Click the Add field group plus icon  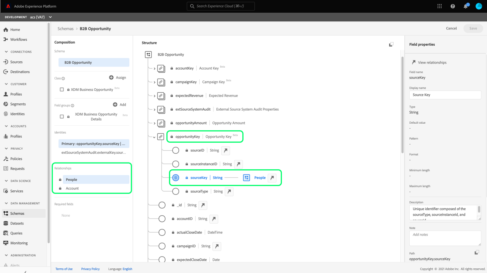pos(115,105)
